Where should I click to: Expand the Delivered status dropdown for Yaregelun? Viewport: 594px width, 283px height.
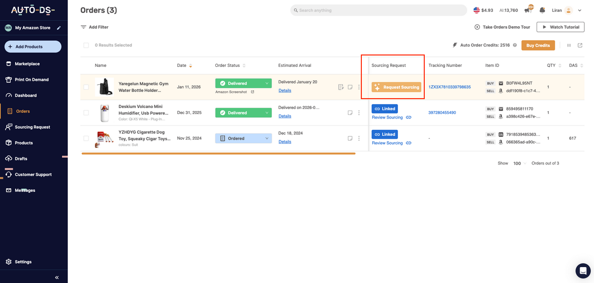click(268, 83)
